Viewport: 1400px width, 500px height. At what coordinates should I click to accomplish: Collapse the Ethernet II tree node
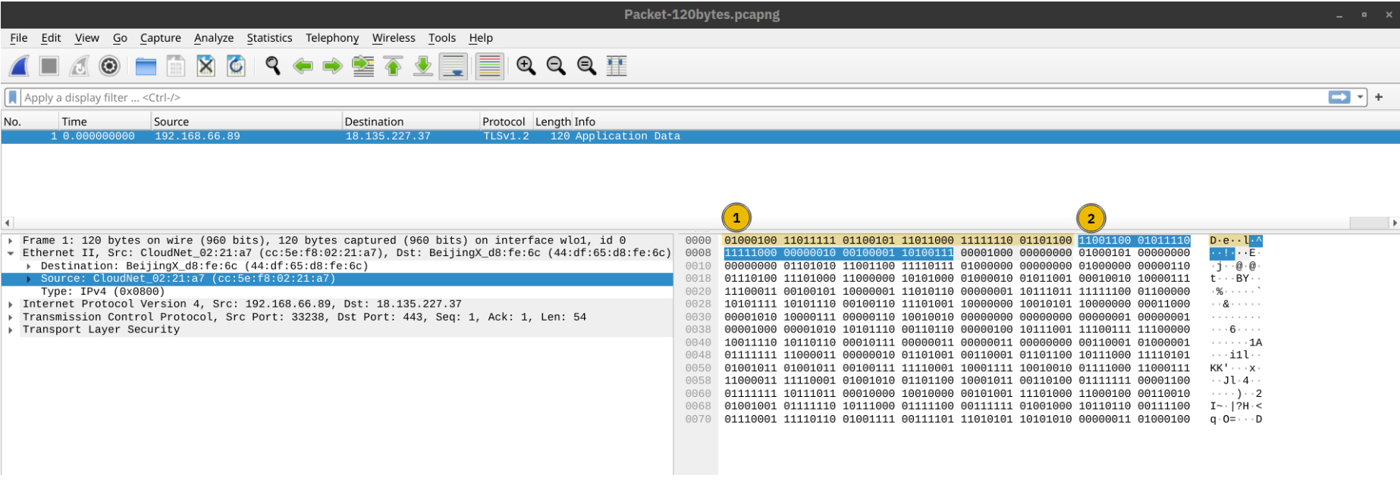click(11, 254)
